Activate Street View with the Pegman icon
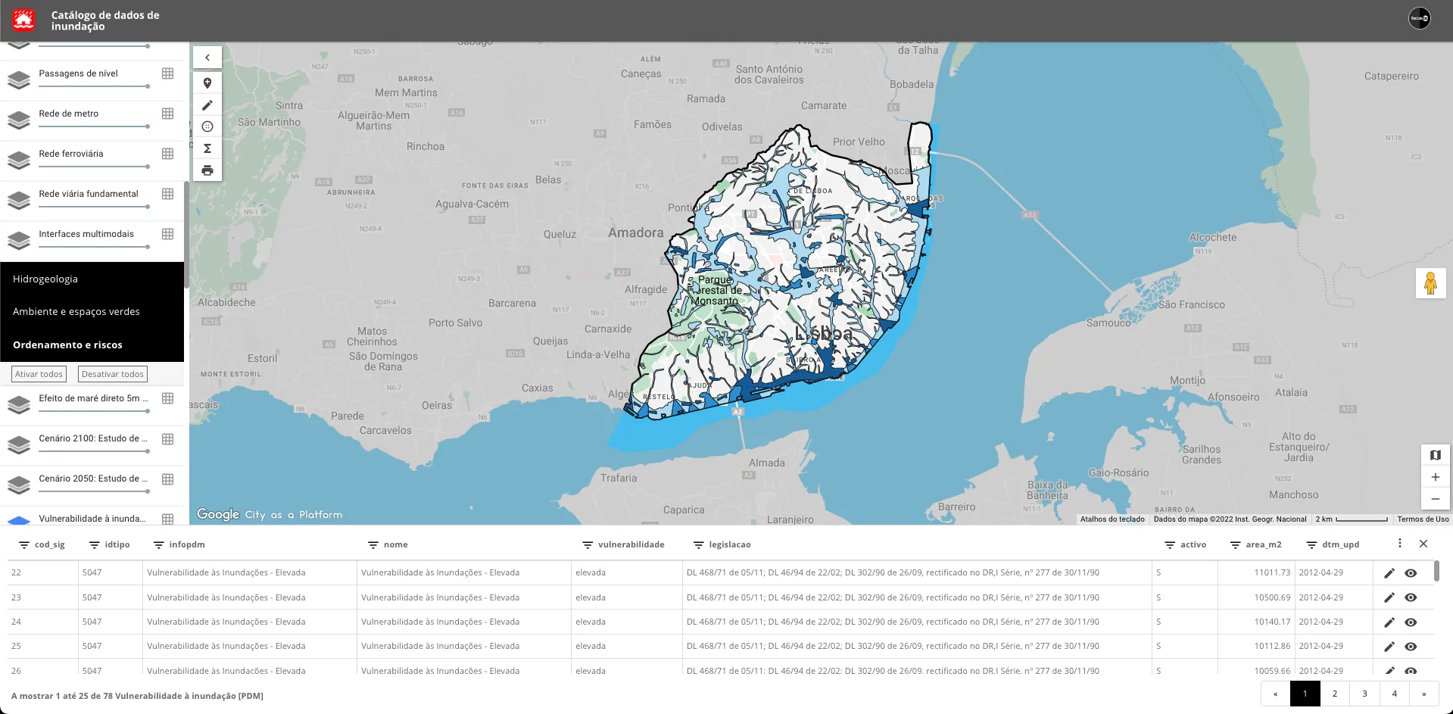 tap(1431, 282)
